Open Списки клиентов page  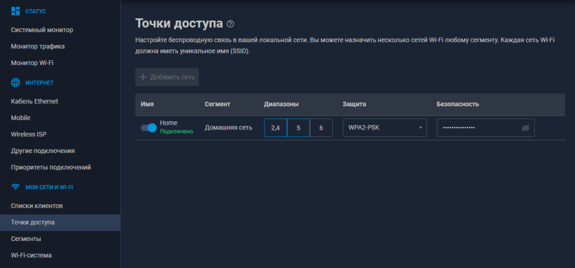coord(37,205)
